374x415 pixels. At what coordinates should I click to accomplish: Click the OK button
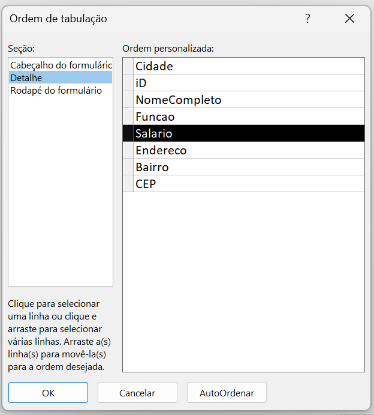tap(48, 393)
